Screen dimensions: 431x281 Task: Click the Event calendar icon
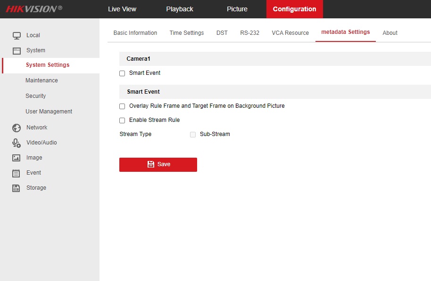[x=17, y=173]
